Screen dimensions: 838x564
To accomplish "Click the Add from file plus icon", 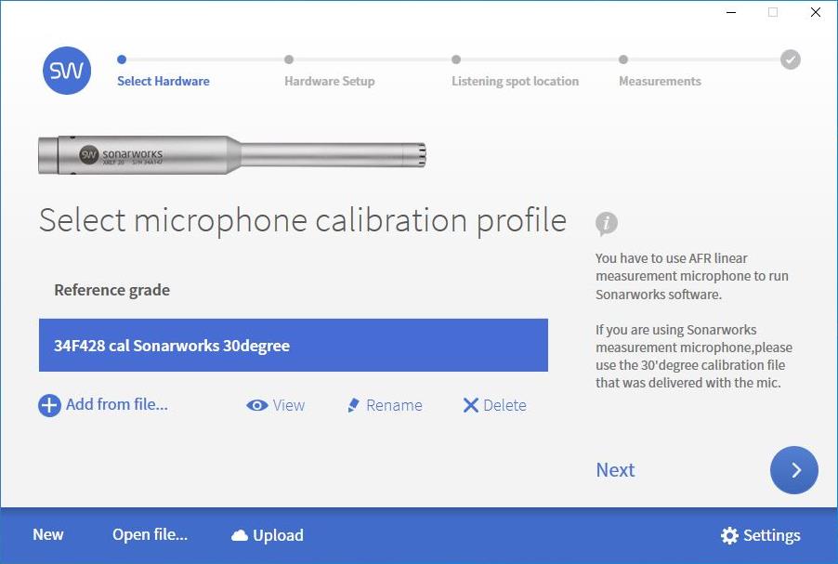I will pos(49,405).
